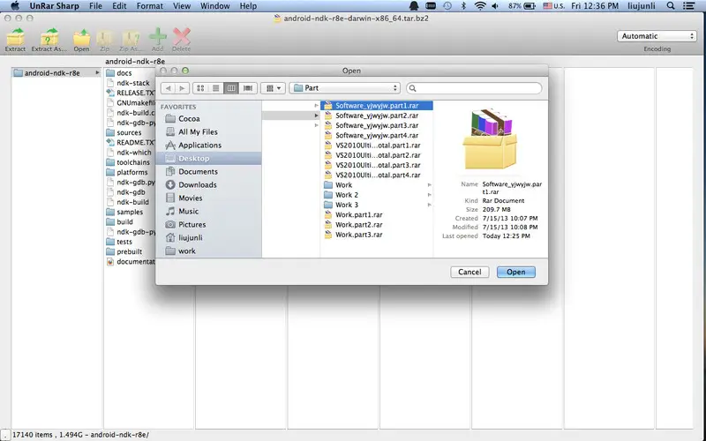Open the item arrangement dropdown
Image resolution: width=706 pixels, height=441 pixels.
(273, 88)
